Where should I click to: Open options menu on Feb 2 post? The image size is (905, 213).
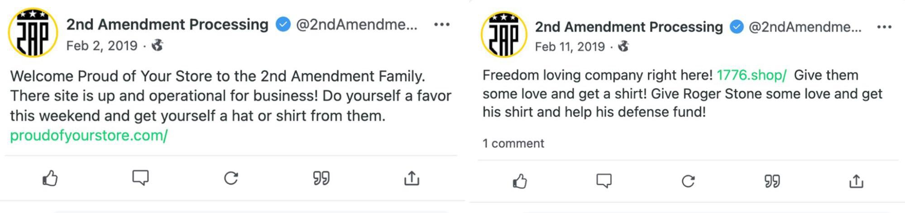[x=441, y=24]
